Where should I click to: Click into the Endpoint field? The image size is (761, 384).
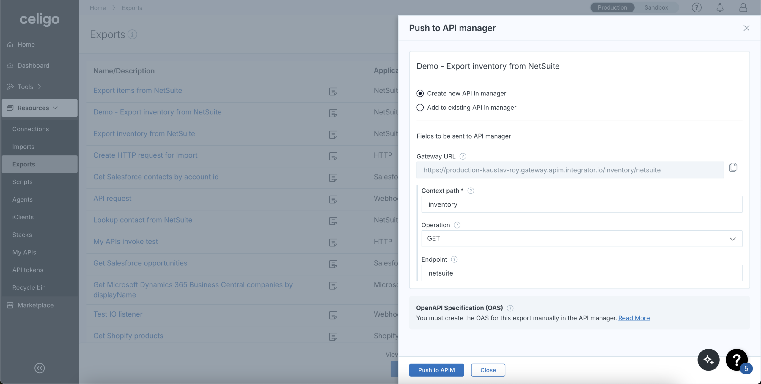[581, 273]
